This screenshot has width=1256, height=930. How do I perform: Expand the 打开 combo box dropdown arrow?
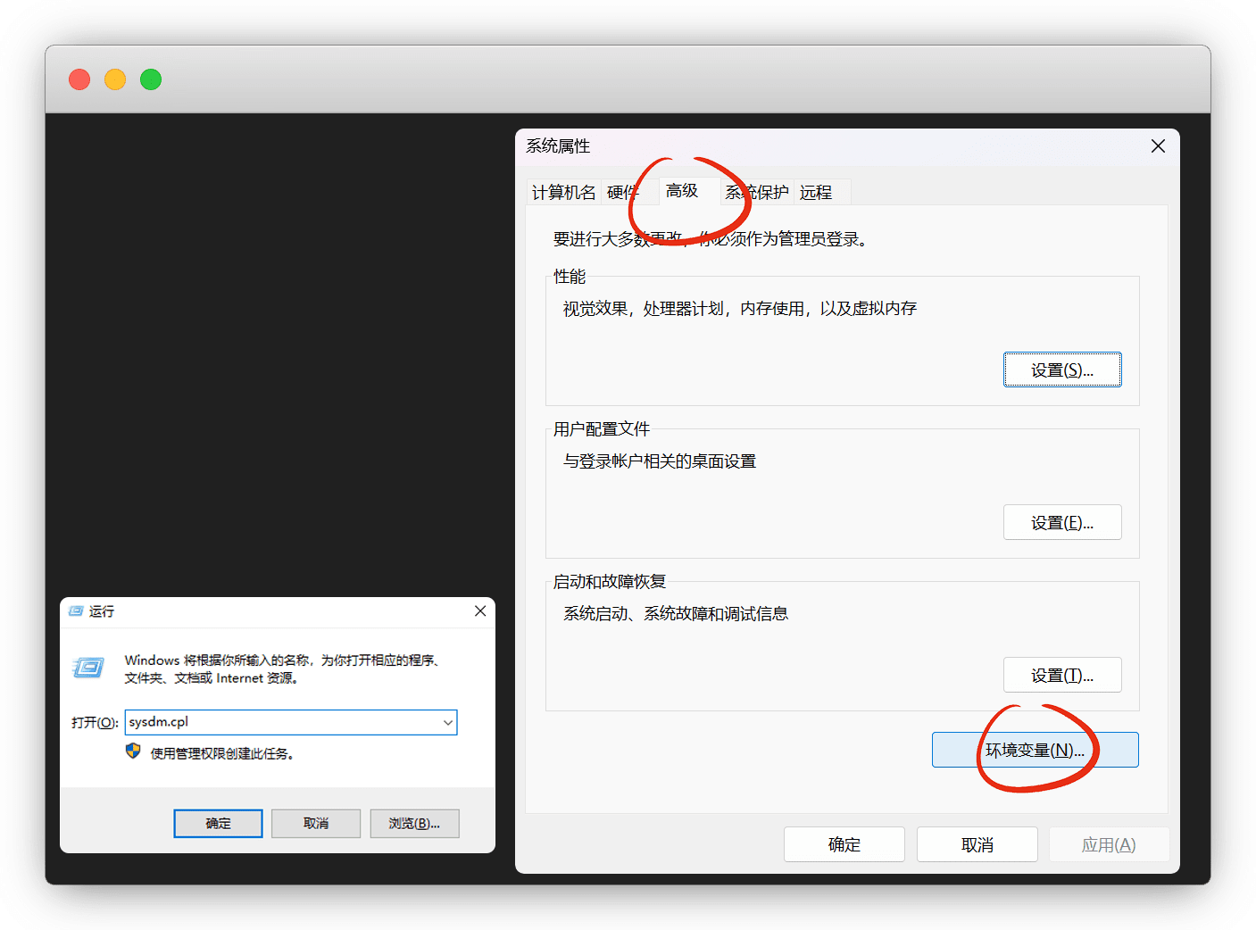coord(448,723)
